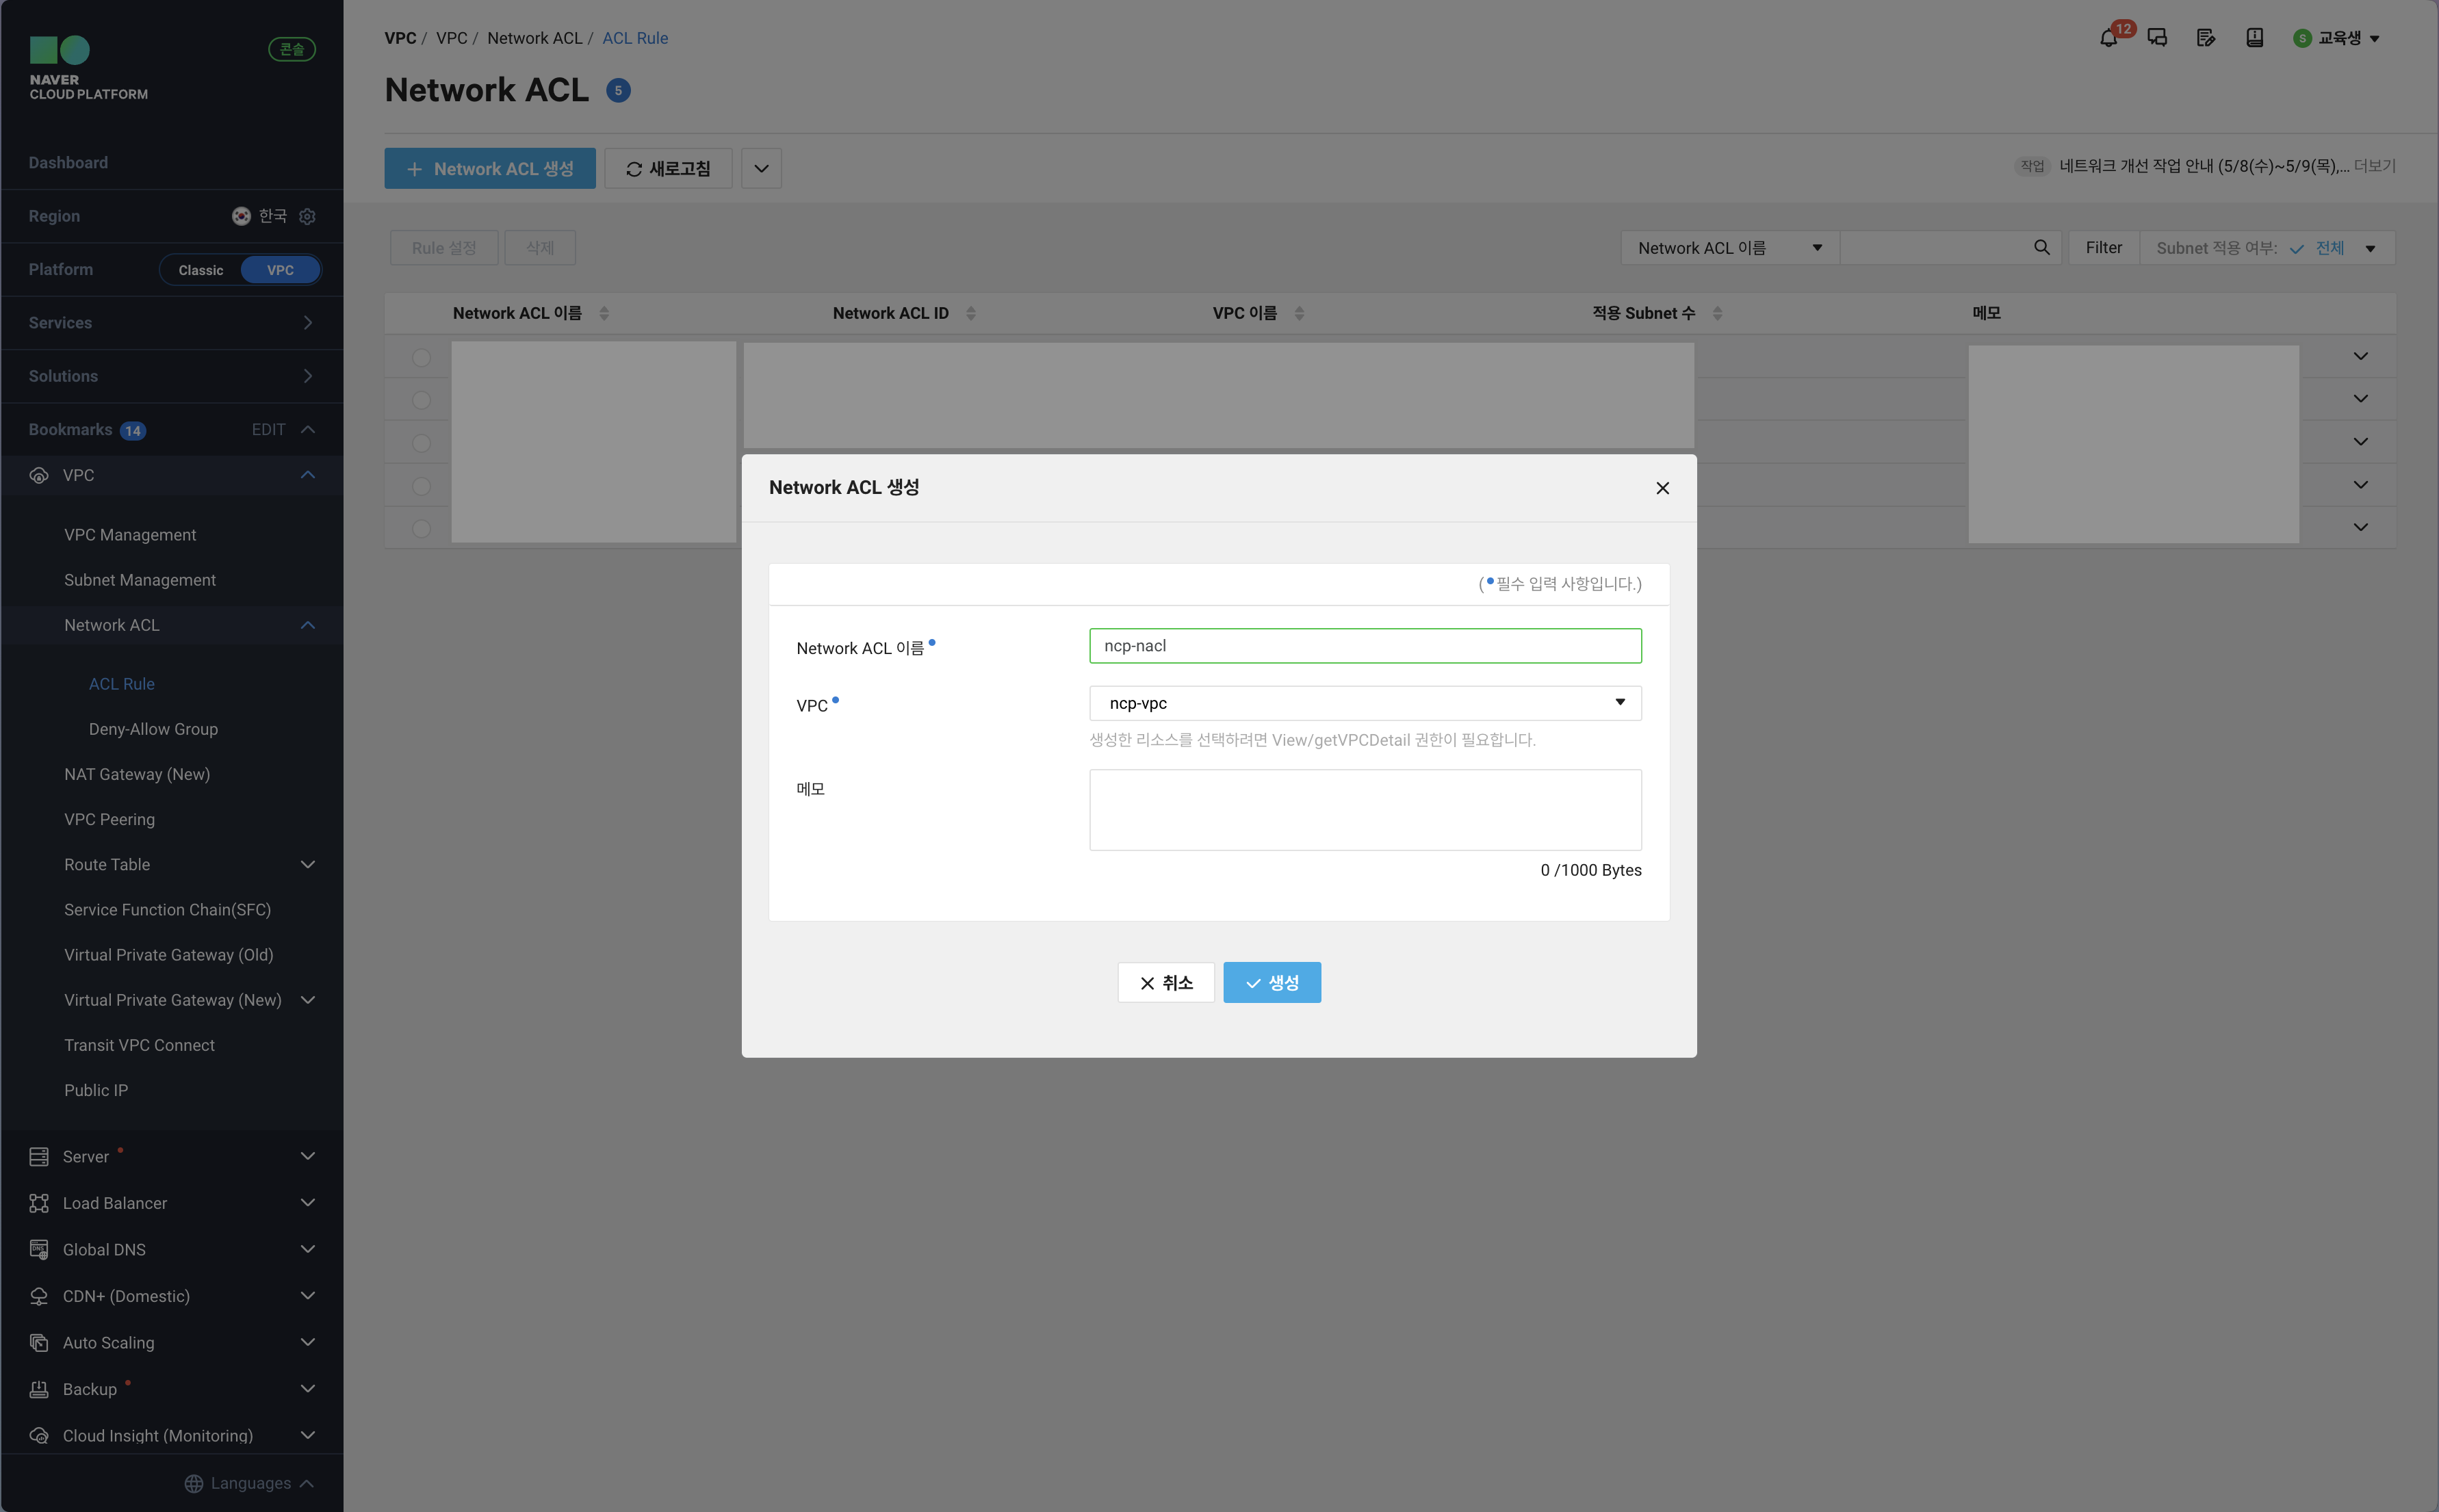
Task: Open the chat support icon in header
Action: tap(2157, 38)
